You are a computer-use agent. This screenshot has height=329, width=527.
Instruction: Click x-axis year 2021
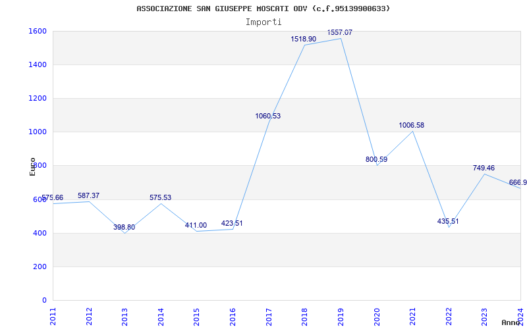[x=413, y=316]
